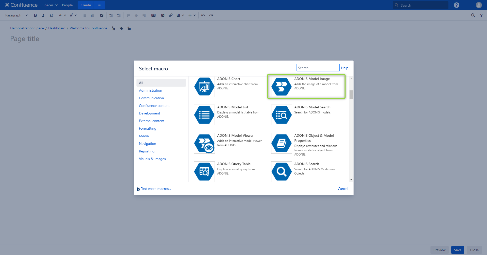Click the indent button

(x=119, y=15)
